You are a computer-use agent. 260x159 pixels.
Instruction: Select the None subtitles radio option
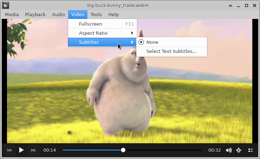point(172,42)
